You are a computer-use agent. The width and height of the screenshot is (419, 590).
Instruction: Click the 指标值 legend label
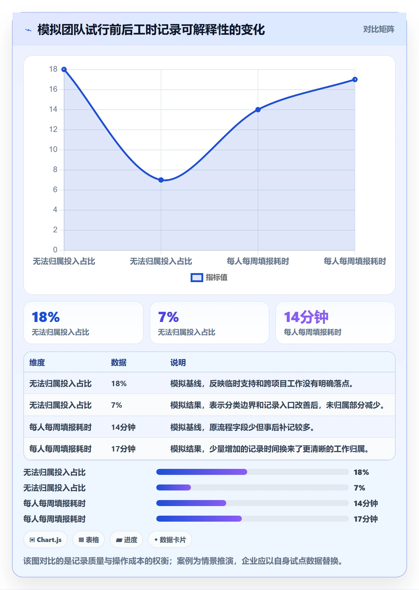tap(216, 278)
